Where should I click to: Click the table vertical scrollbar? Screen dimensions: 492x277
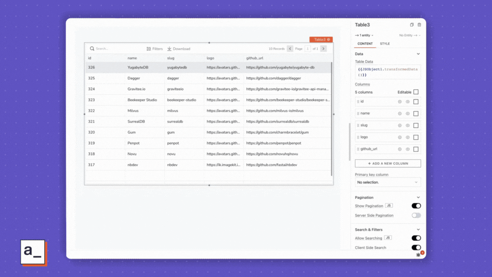pyautogui.click(x=332, y=119)
